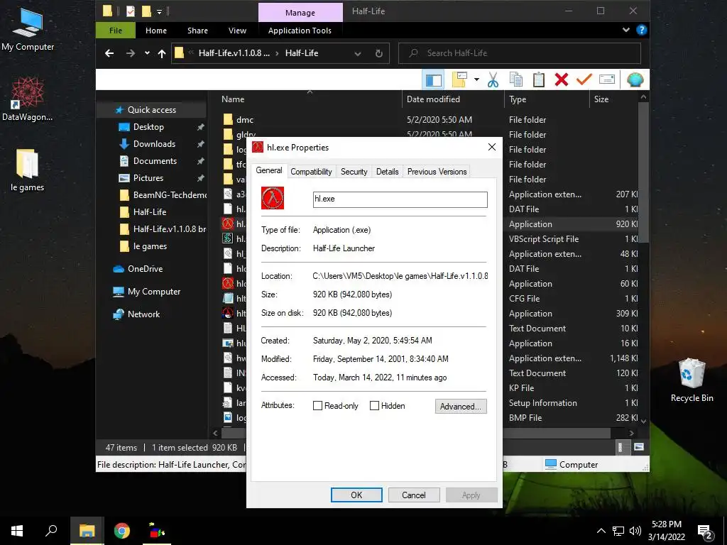Open the File ribbon menu

(x=116, y=31)
